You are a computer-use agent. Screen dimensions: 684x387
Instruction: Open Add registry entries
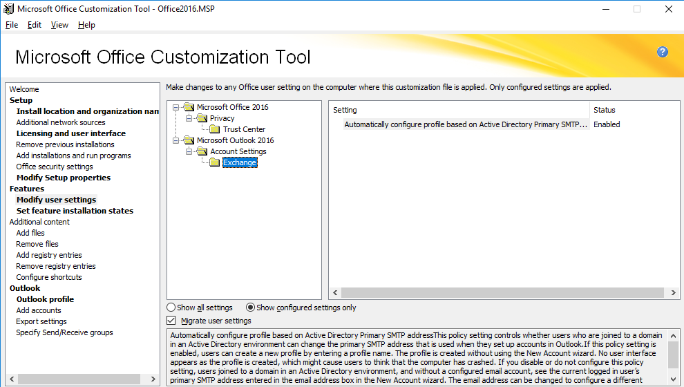tap(49, 255)
